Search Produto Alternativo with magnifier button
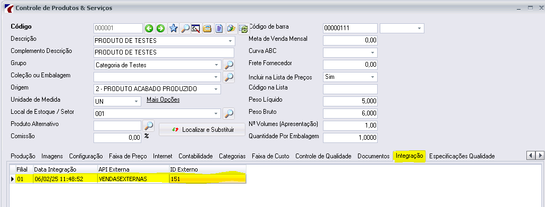 point(148,125)
